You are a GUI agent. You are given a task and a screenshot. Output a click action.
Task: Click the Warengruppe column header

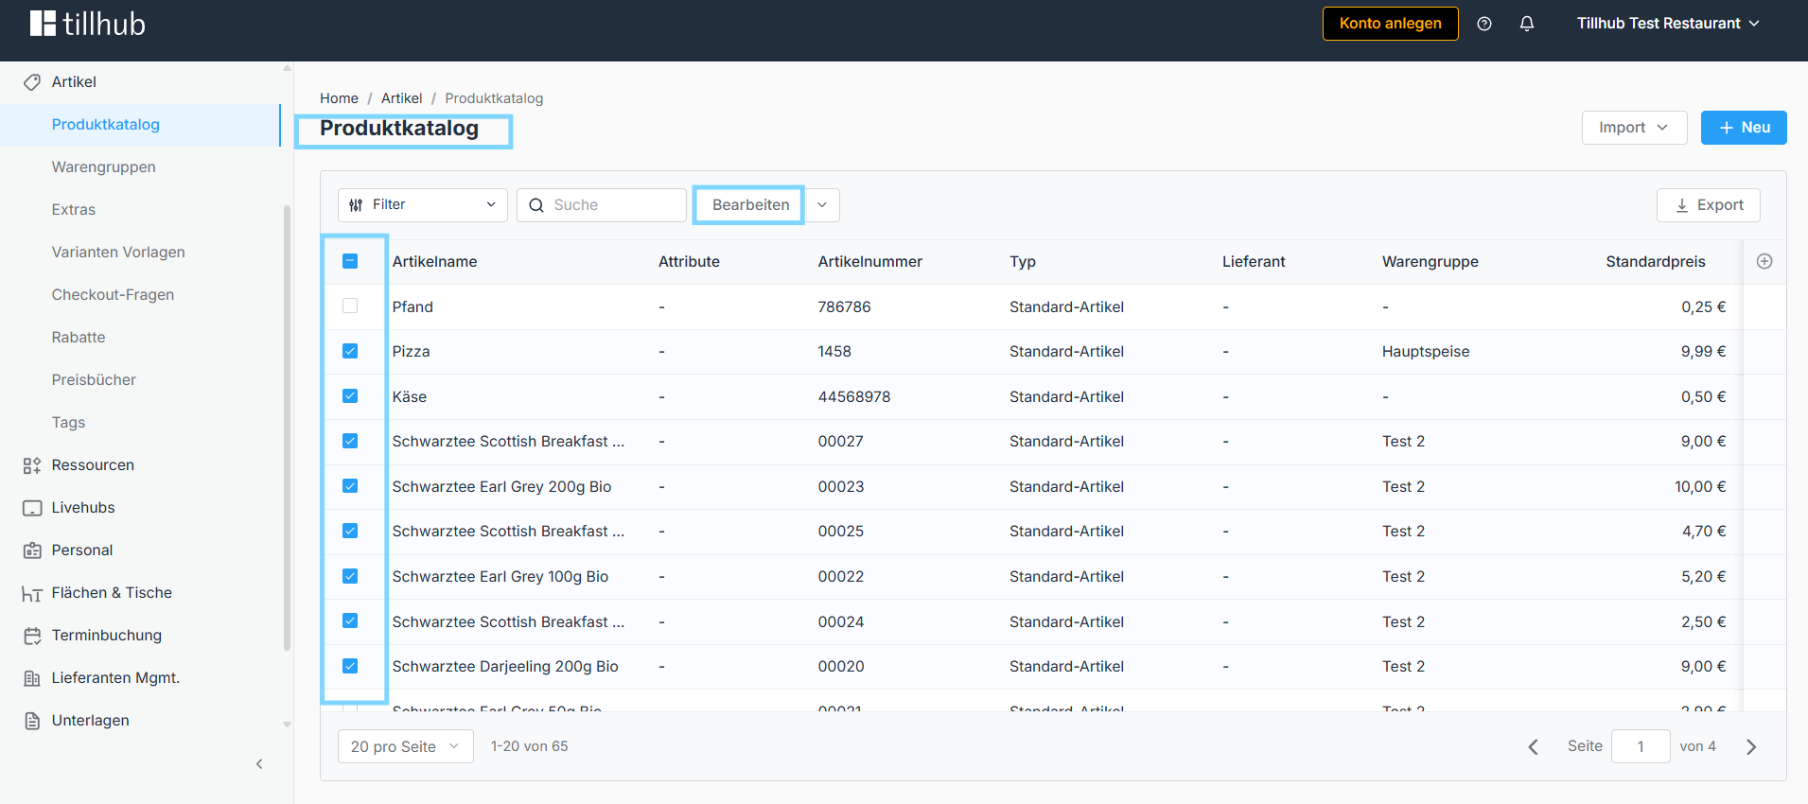[1430, 262]
